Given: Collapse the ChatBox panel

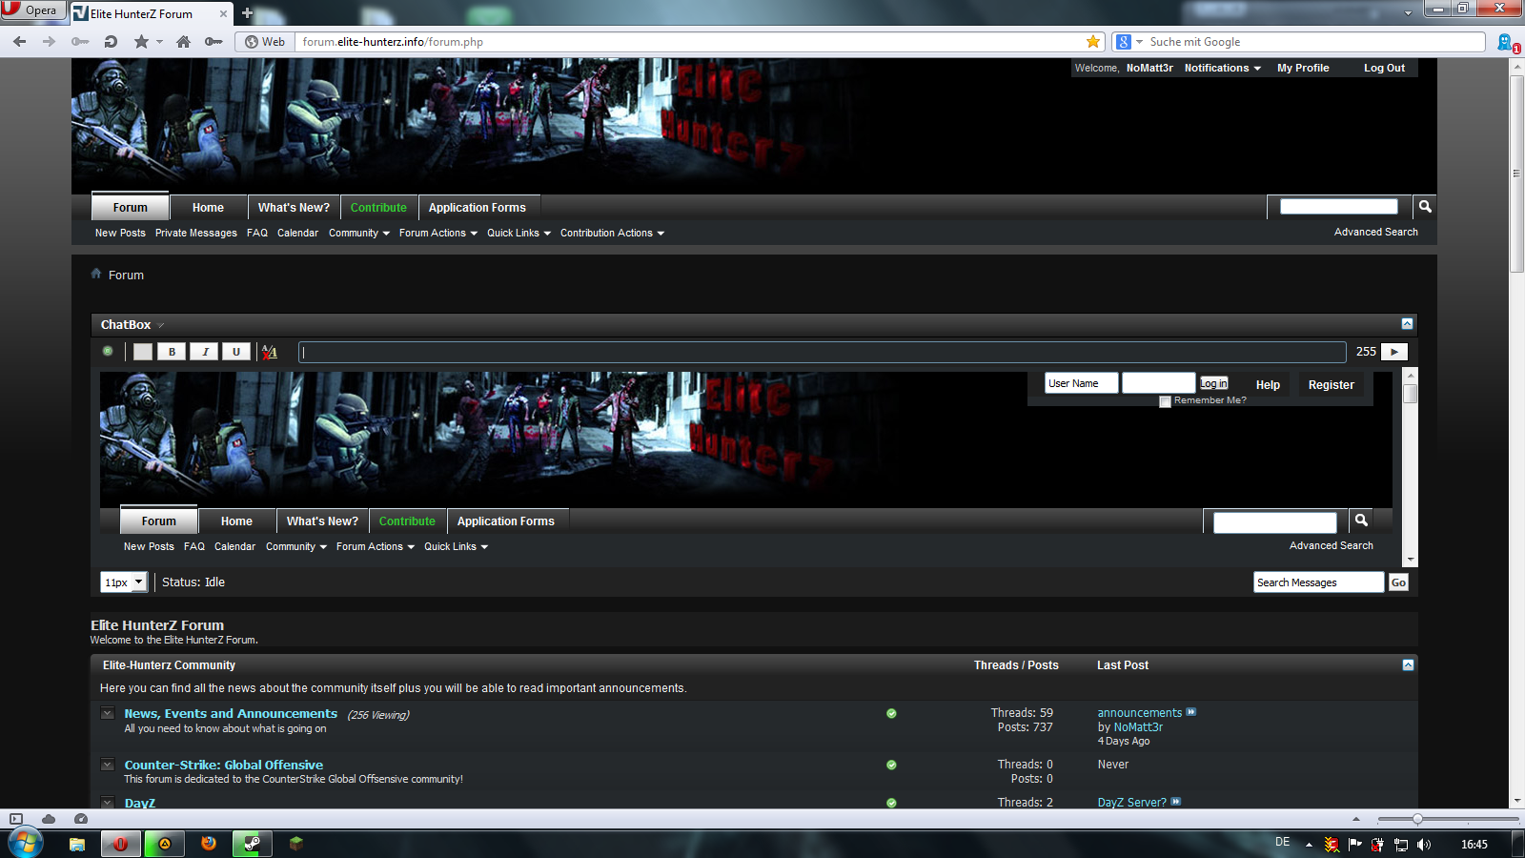Looking at the screenshot, I should click(1407, 324).
